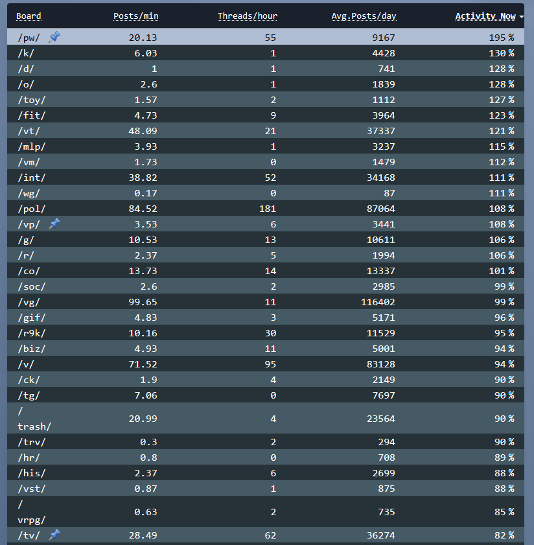Select the /pw/ board row name
The width and height of the screenshot is (534, 545).
[x=29, y=38]
